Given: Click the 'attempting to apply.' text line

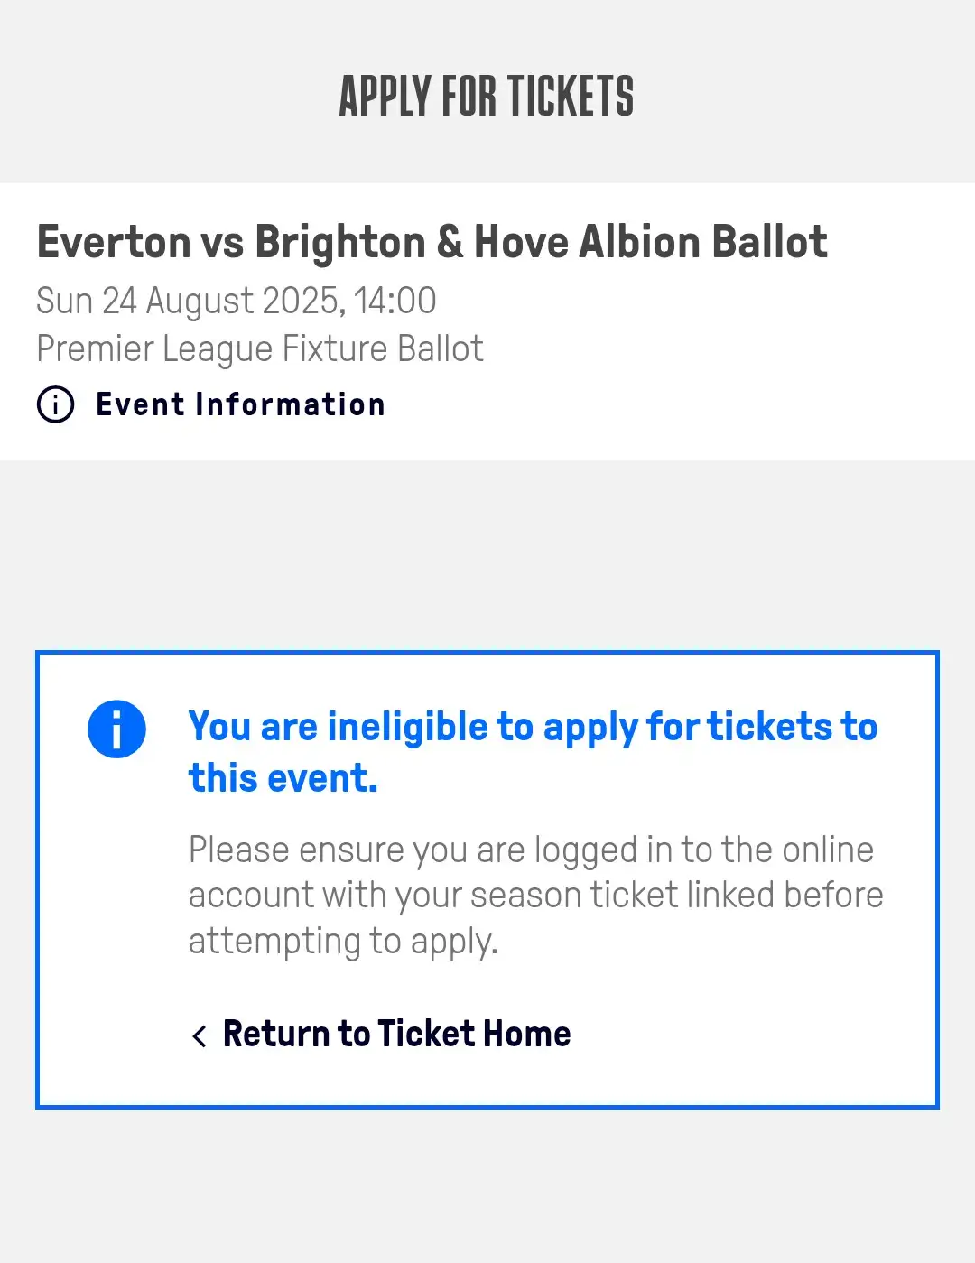Looking at the screenshot, I should click(343, 941).
